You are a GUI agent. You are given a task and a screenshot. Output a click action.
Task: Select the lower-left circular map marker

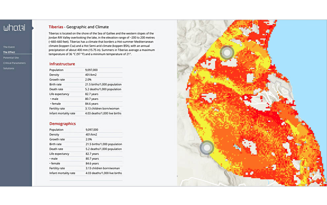[x=207, y=148]
